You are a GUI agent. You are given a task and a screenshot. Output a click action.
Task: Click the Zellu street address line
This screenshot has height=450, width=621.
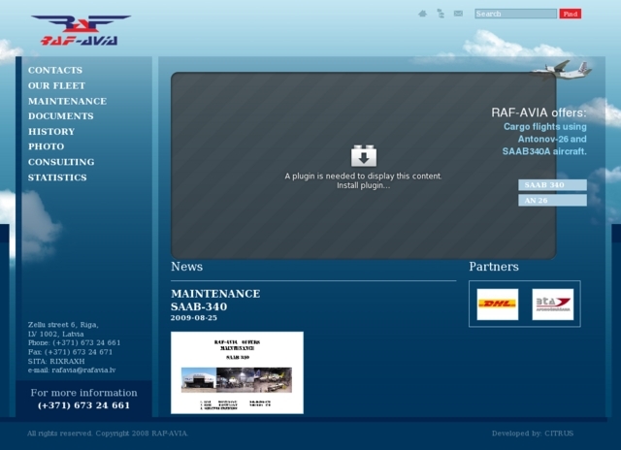(63, 325)
